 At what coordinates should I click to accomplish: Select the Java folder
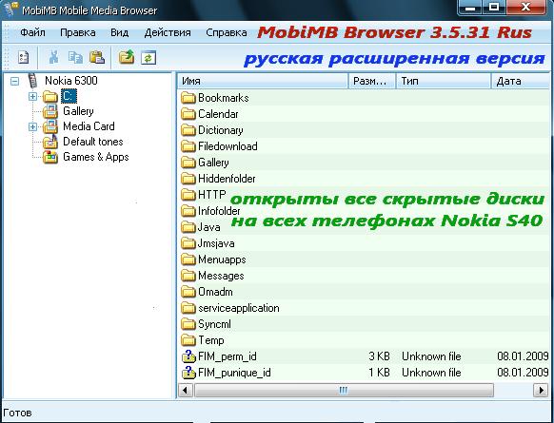pyautogui.click(x=208, y=227)
